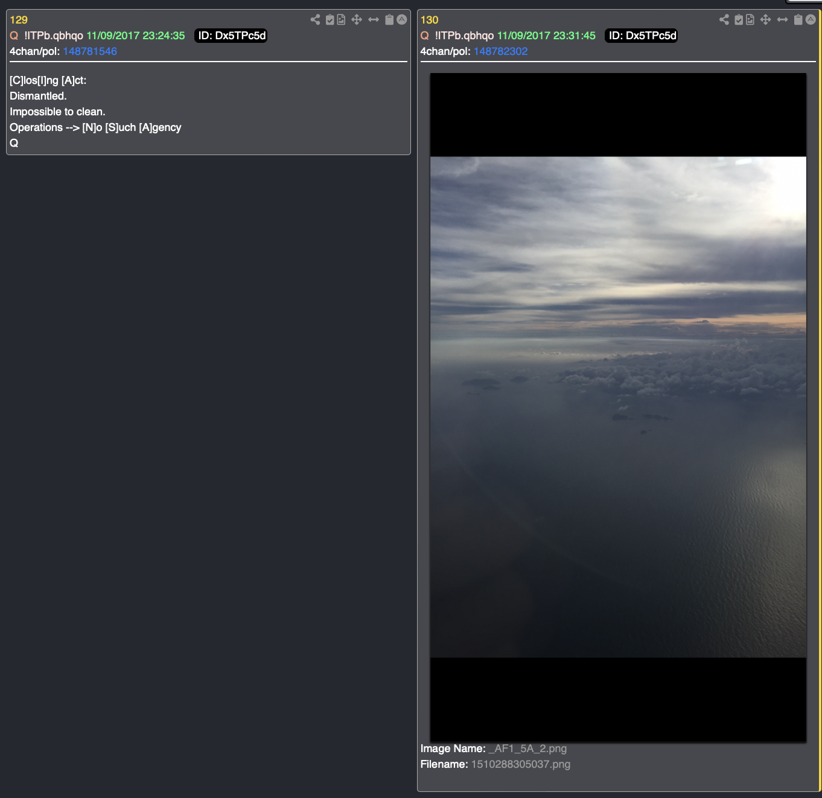This screenshot has width=822, height=798.
Task: Click the "4chan/pol:" label on post 129
Action: [34, 51]
